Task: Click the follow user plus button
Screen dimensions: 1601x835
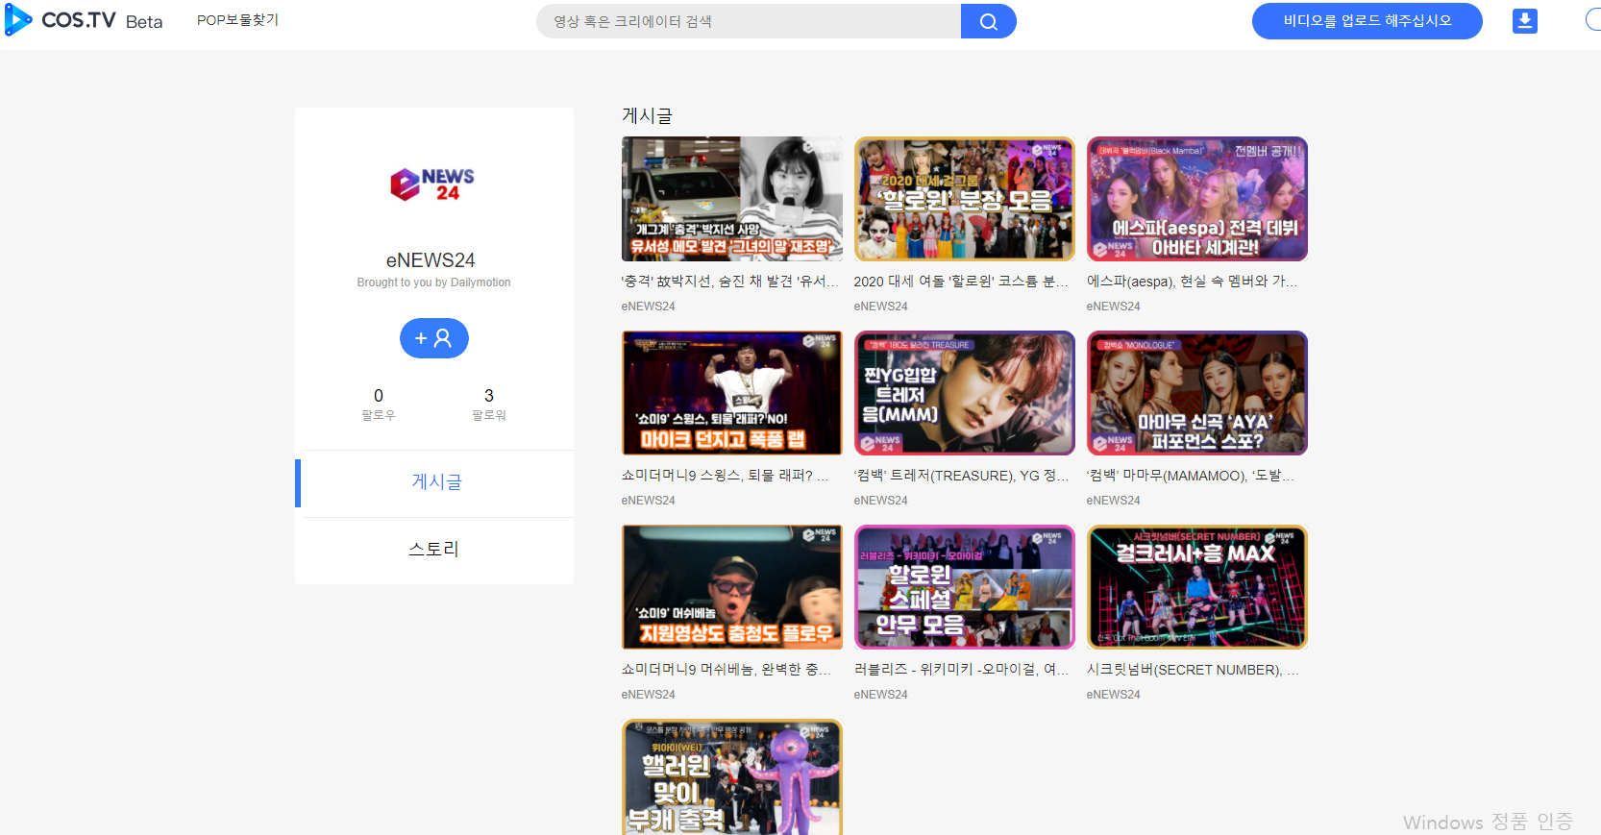Action: pyautogui.click(x=433, y=338)
